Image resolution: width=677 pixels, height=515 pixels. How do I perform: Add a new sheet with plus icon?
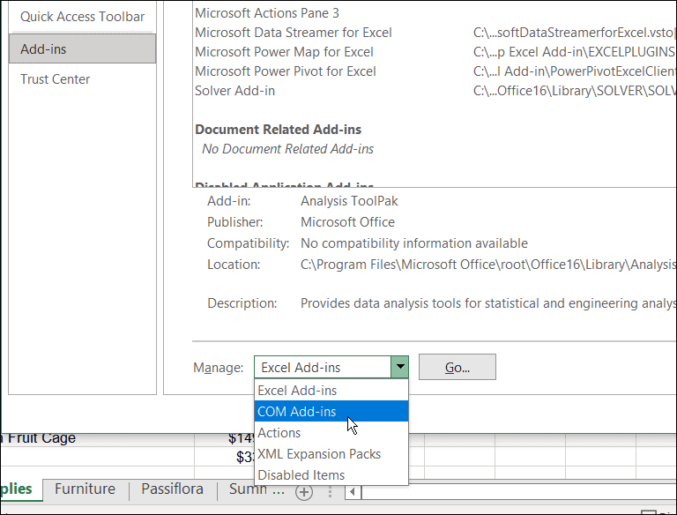coord(303,492)
